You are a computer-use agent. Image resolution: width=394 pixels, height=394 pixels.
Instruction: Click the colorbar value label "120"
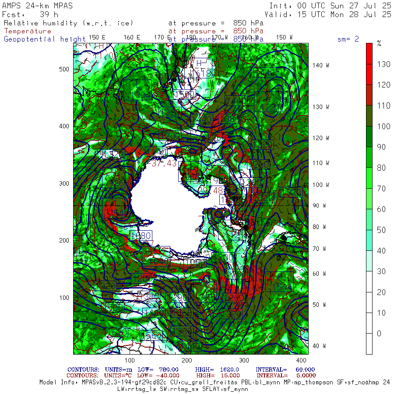click(x=383, y=85)
